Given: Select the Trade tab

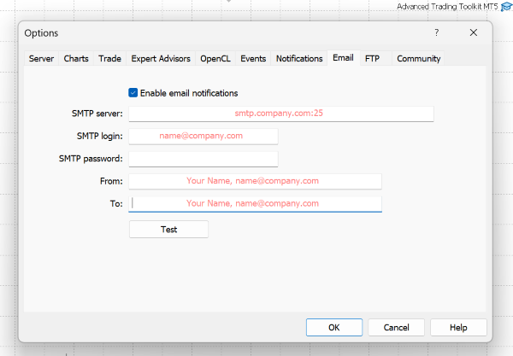Looking at the screenshot, I should (109, 59).
